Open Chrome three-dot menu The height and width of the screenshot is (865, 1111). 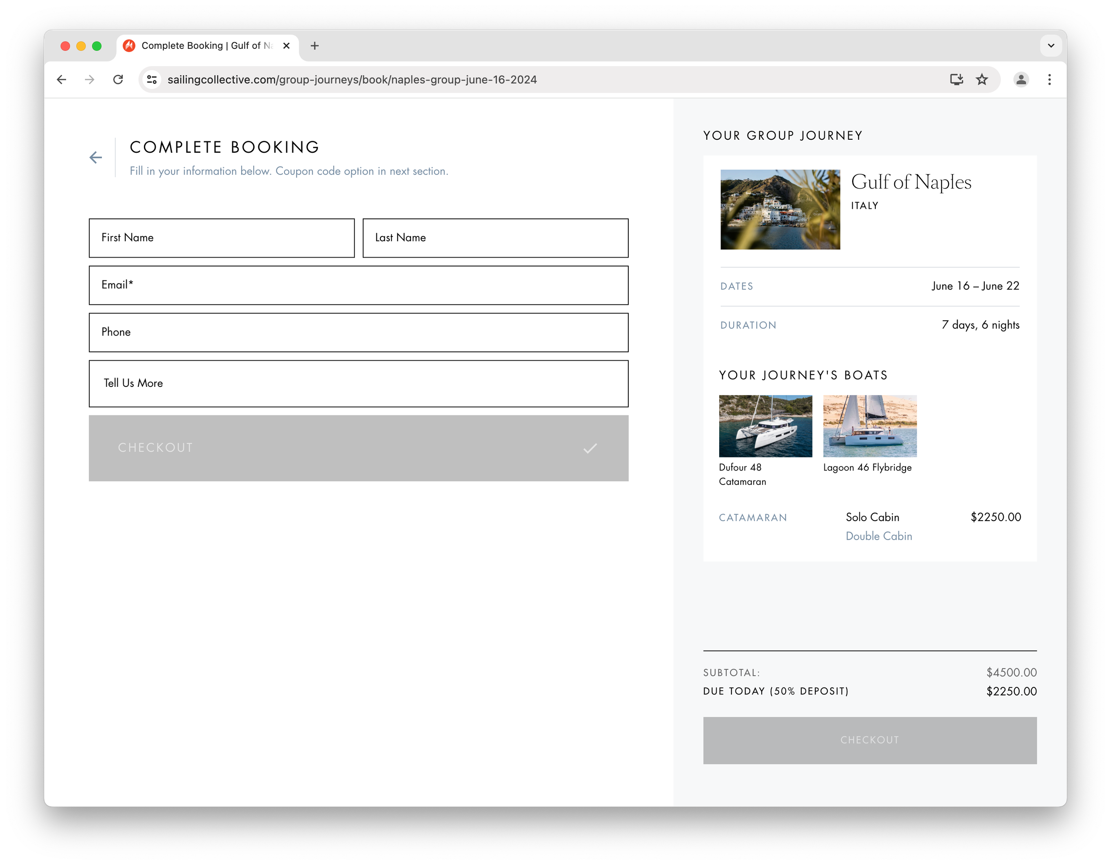(x=1050, y=80)
